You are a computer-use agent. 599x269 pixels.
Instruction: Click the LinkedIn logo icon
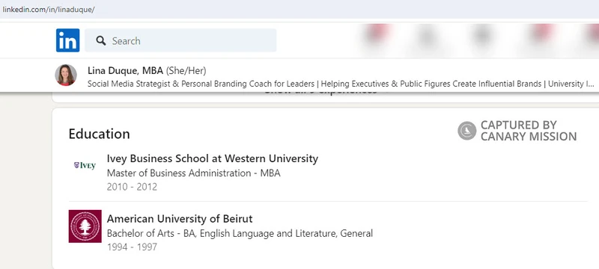[x=67, y=40]
